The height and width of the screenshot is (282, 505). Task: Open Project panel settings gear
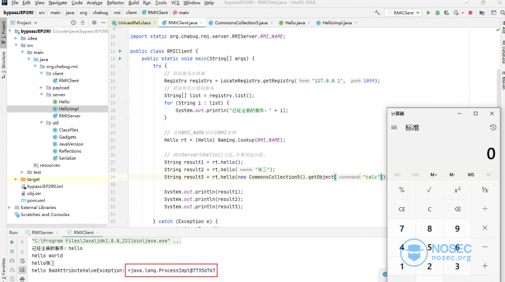point(94,22)
